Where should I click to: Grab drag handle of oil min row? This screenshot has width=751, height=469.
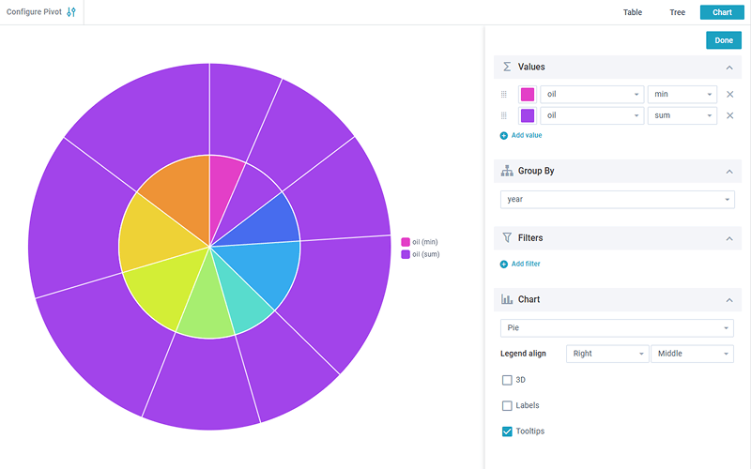pyautogui.click(x=503, y=95)
